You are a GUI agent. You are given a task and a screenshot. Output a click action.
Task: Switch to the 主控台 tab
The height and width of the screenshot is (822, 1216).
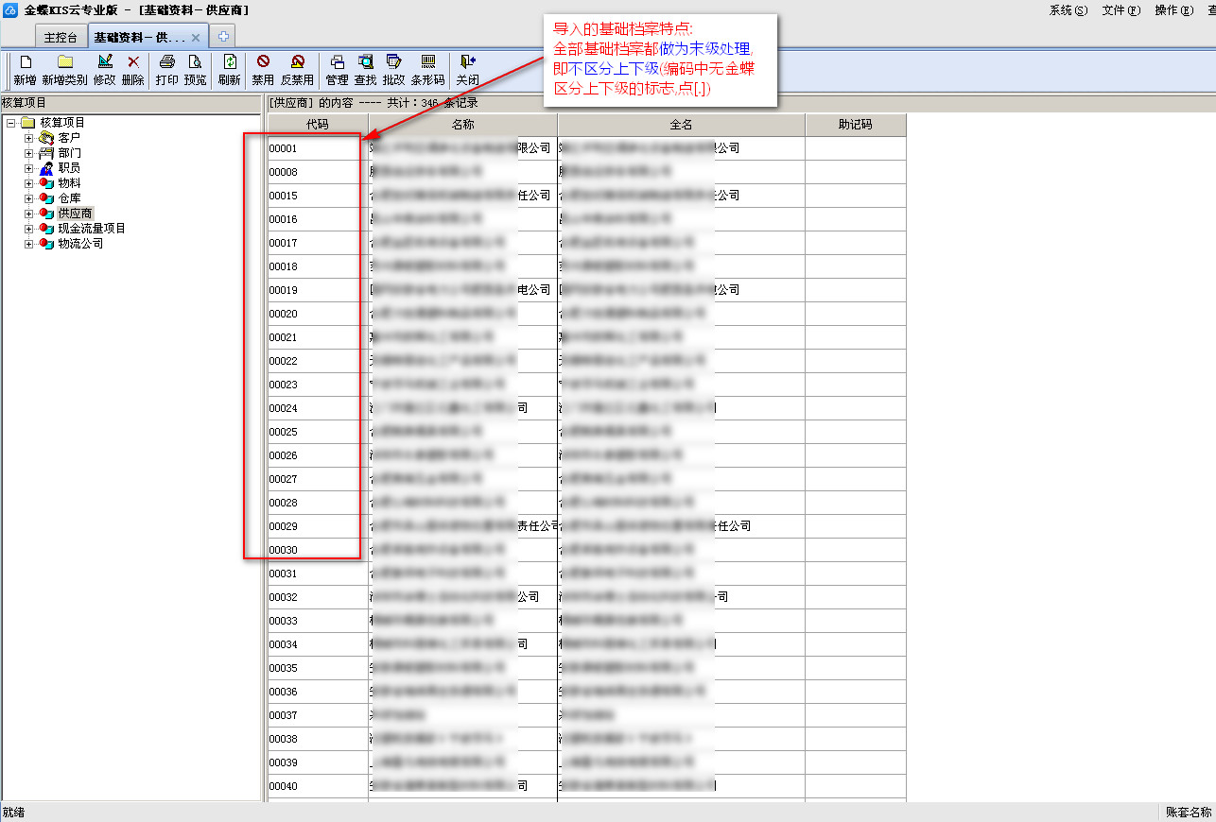[61, 38]
